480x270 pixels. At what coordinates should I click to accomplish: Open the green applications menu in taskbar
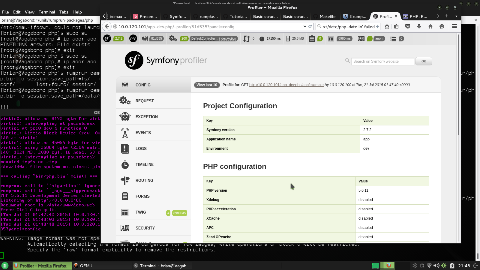click(5, 265)
